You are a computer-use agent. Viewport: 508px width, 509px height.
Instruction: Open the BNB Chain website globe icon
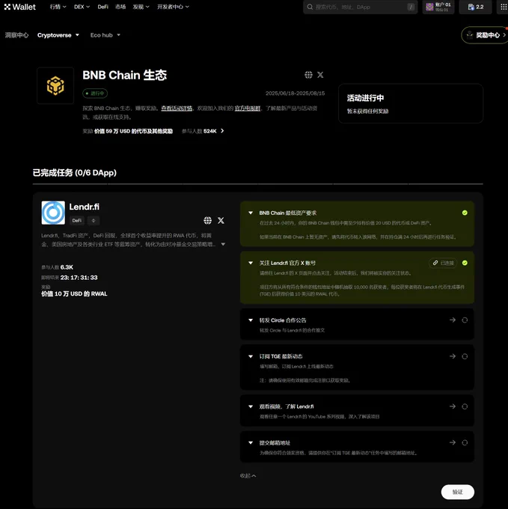308,75
